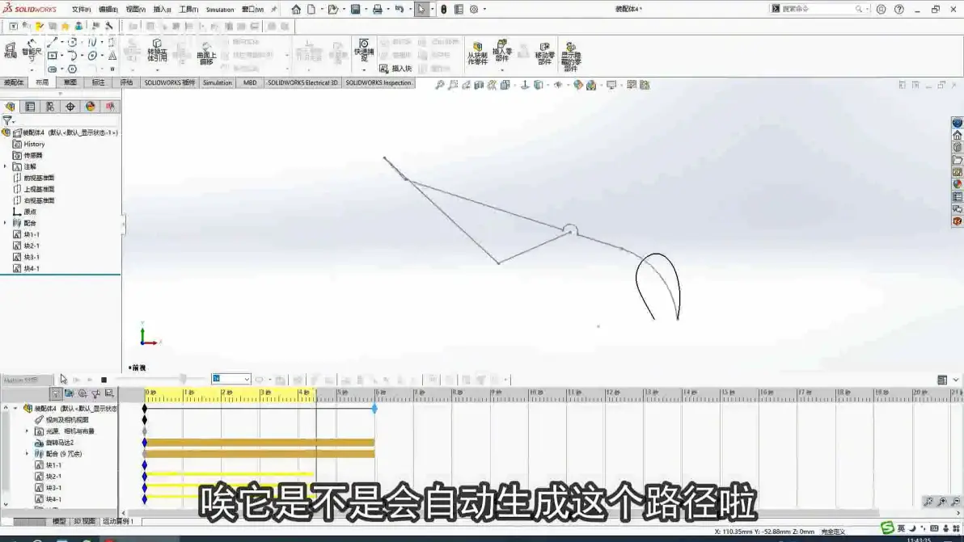Click the timeline filter funnel icon
The image size is (964, 542).
[55, 393]
